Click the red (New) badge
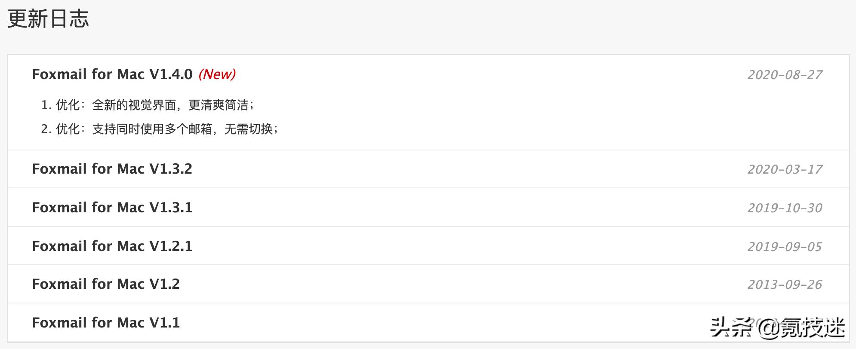 pyautogui.click(x=217, y=74)
